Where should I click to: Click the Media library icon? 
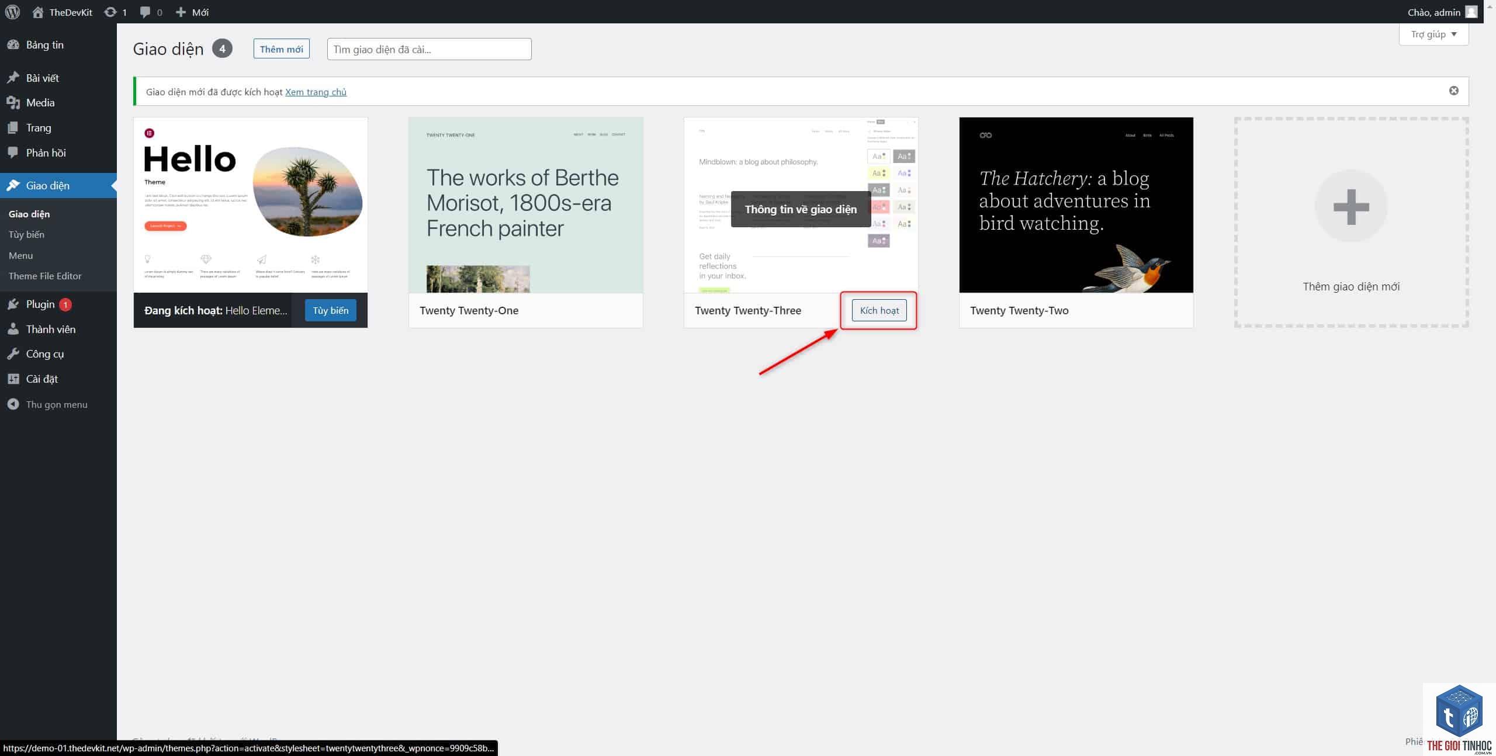point(13,103)
